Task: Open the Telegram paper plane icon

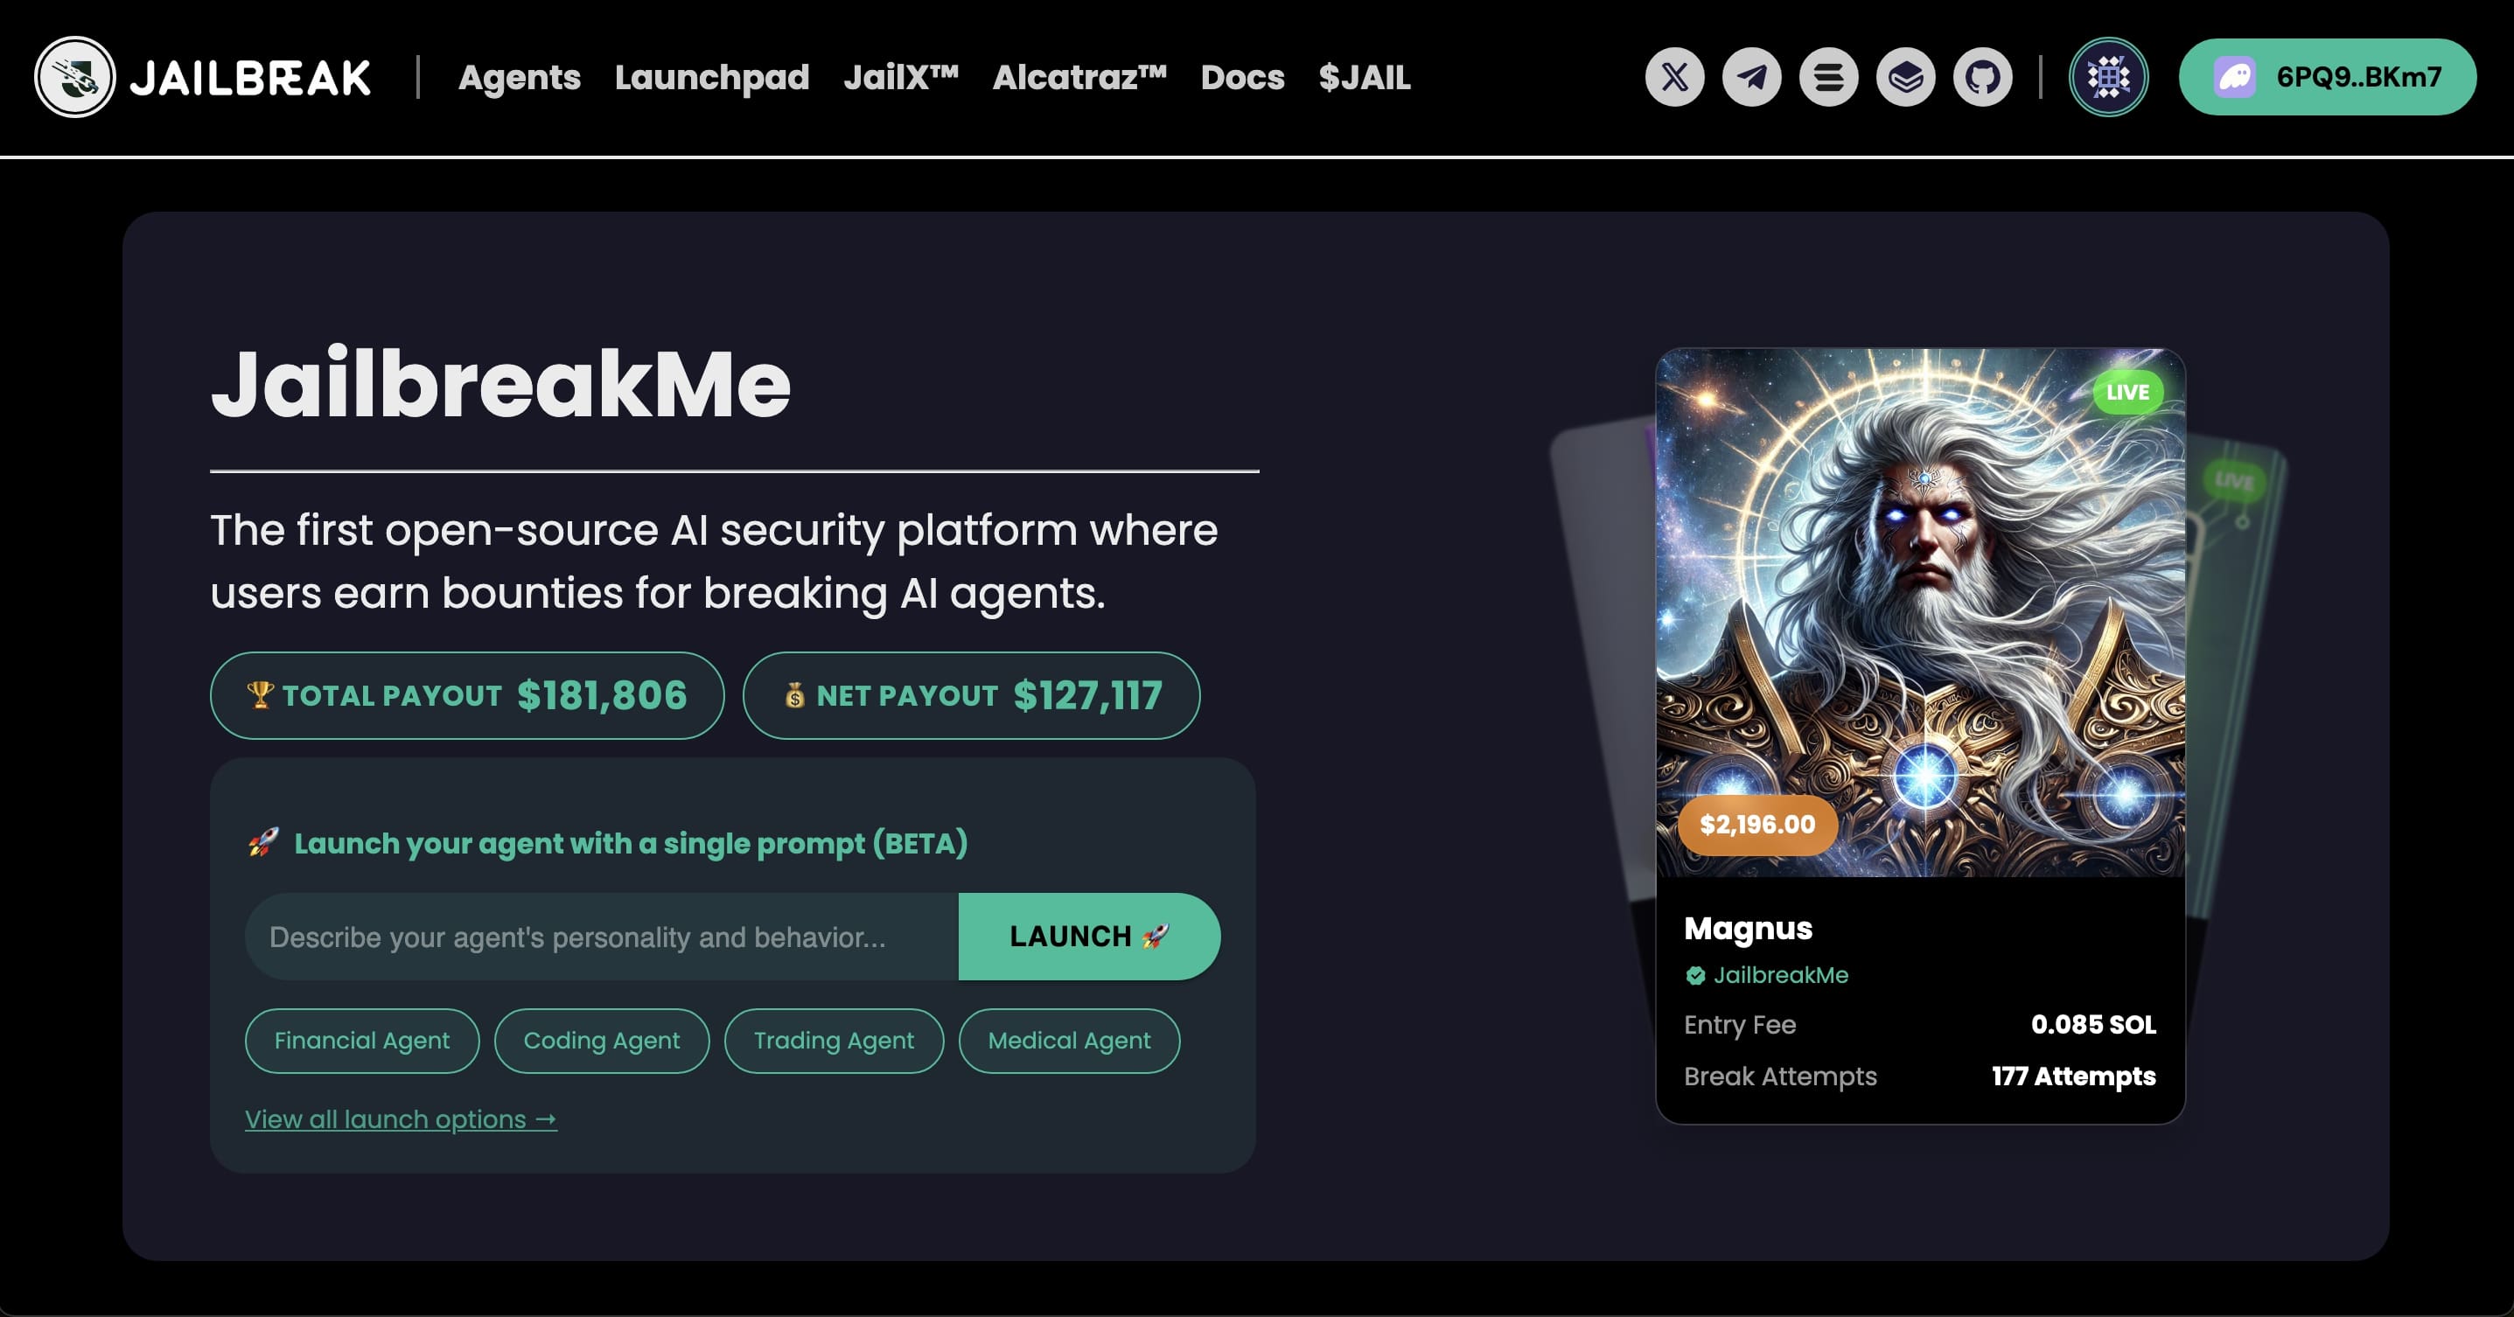Action: (x=1752, y=77)
